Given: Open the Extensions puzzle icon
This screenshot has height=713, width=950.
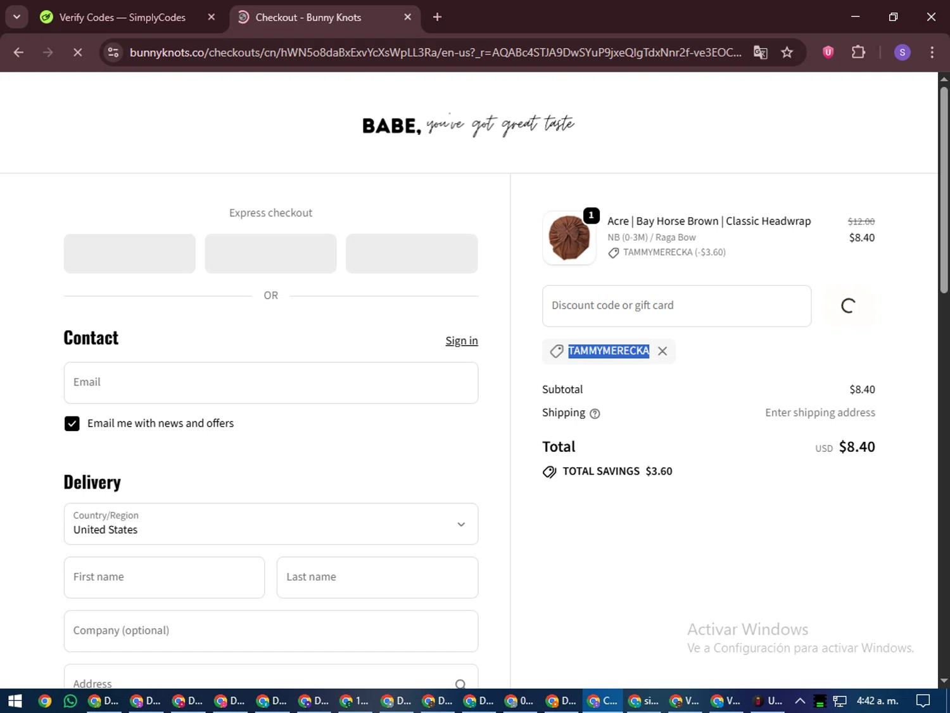Looking at the screenshot, I should click(858, 52).
